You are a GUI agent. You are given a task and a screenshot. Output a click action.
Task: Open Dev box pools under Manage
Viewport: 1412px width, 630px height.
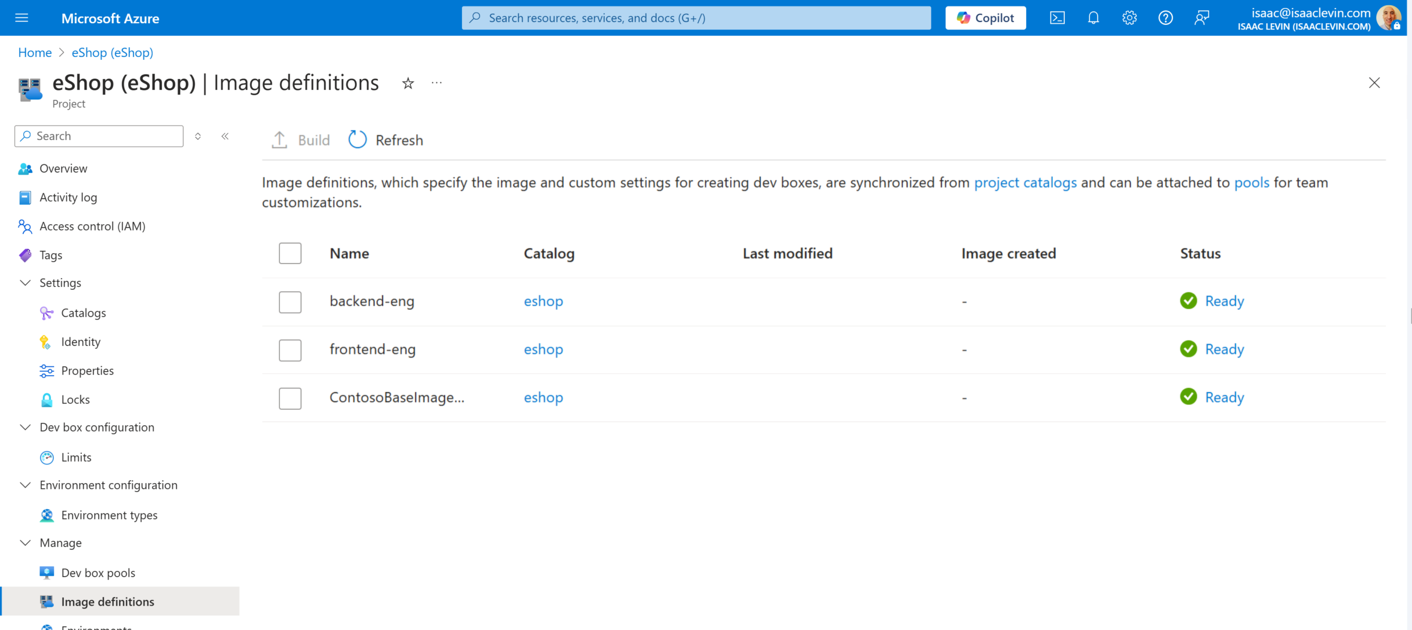[x=98, y=572]
